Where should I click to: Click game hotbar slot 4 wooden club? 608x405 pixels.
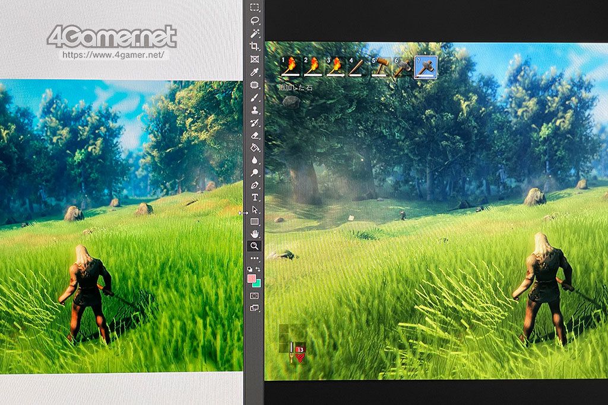tap(358, 66)
